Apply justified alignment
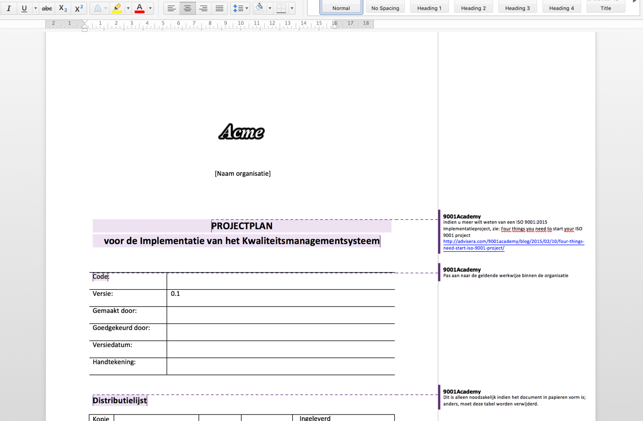Screen dimensions: 643x421 (x=218, y=8)
